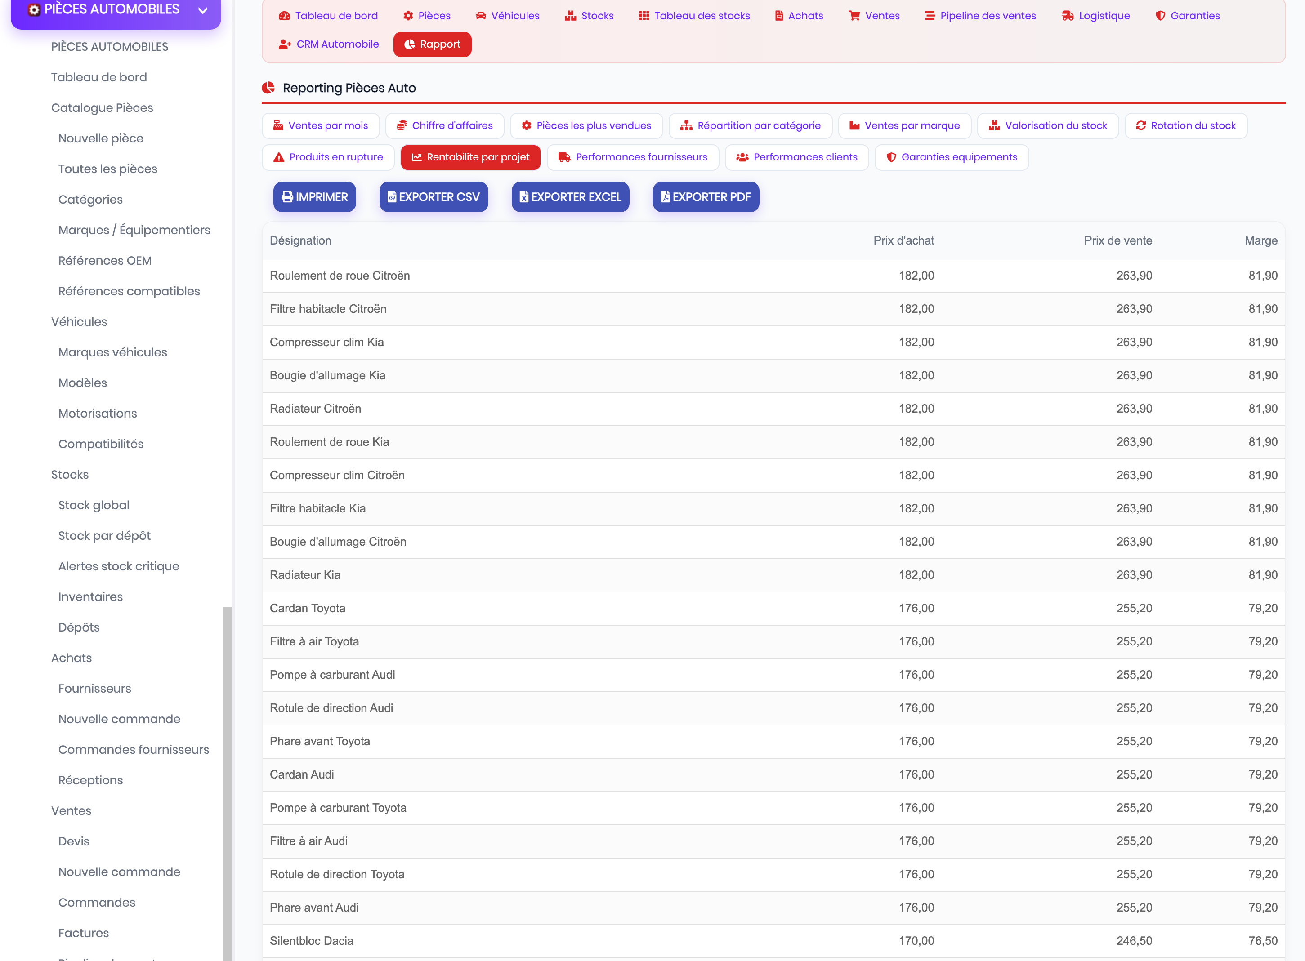Image resolution: width=1305 pixels, height=961 pixels.
Task: Click the Tableau des stocks grid icon
Action: tap(644, 16)
